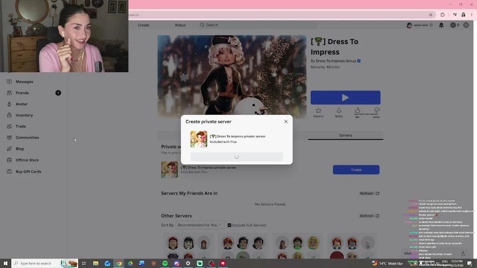Toggle Exclude Full Servers checkbox
The image size is (477, 268).
[x=229, y=225]
